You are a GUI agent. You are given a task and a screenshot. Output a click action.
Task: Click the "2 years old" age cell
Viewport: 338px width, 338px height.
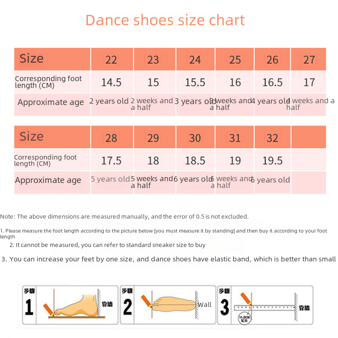click(109, 101)
